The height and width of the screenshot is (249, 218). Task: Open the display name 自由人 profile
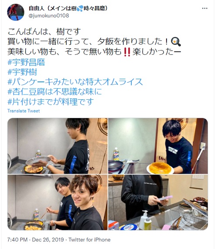(68, 8)
